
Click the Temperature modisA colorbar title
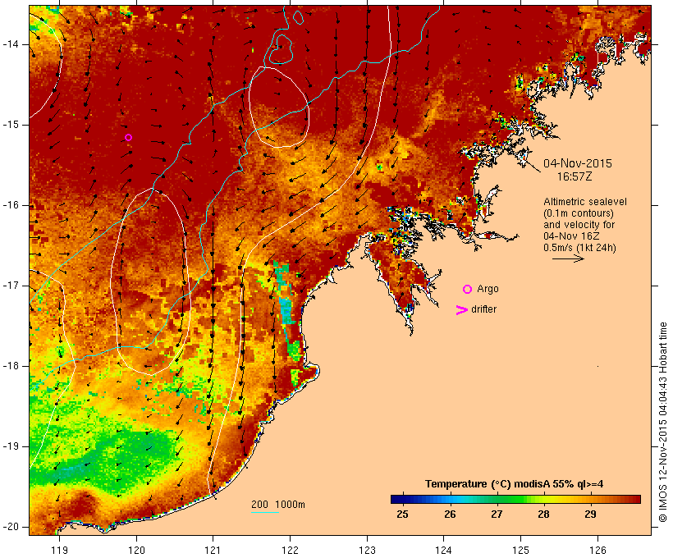(514, 484)
